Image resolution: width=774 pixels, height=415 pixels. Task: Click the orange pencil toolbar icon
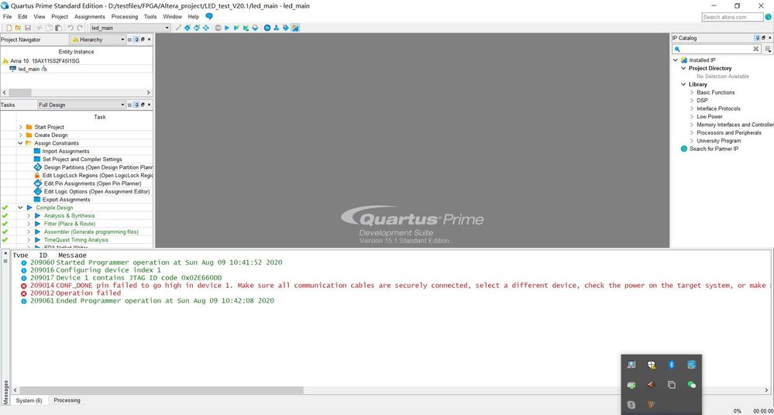click(178, 28)
